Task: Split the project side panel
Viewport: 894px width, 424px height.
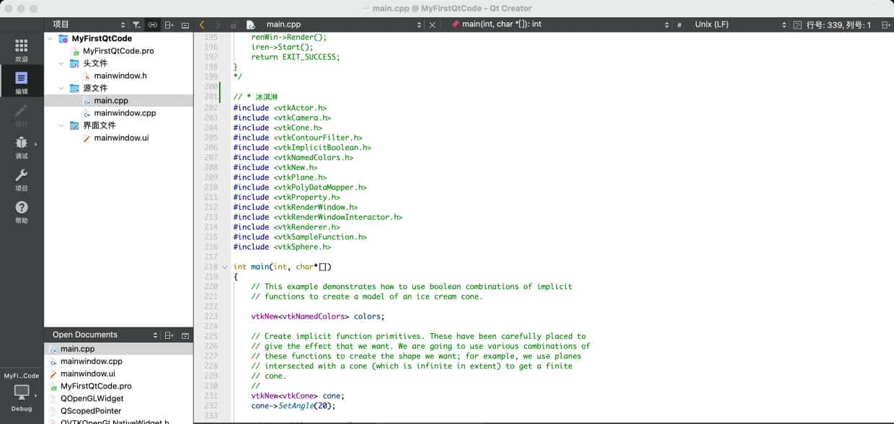Action: [x=169, y=25]
